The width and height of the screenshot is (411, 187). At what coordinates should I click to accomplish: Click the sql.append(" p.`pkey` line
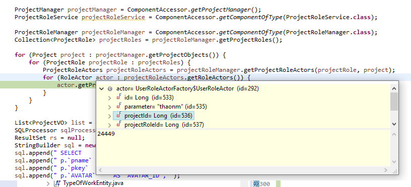click(x=52, y=168)
